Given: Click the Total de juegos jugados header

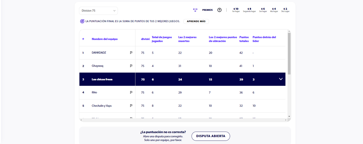Looking at the screenshot, I should [162, 39].
